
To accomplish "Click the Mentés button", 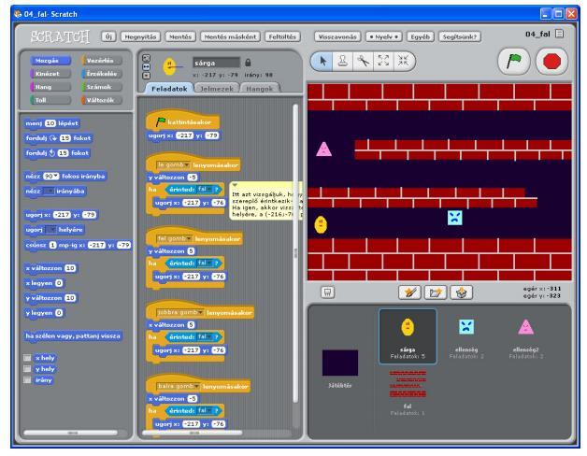I will pyautogui.click(x=180, y=36).
